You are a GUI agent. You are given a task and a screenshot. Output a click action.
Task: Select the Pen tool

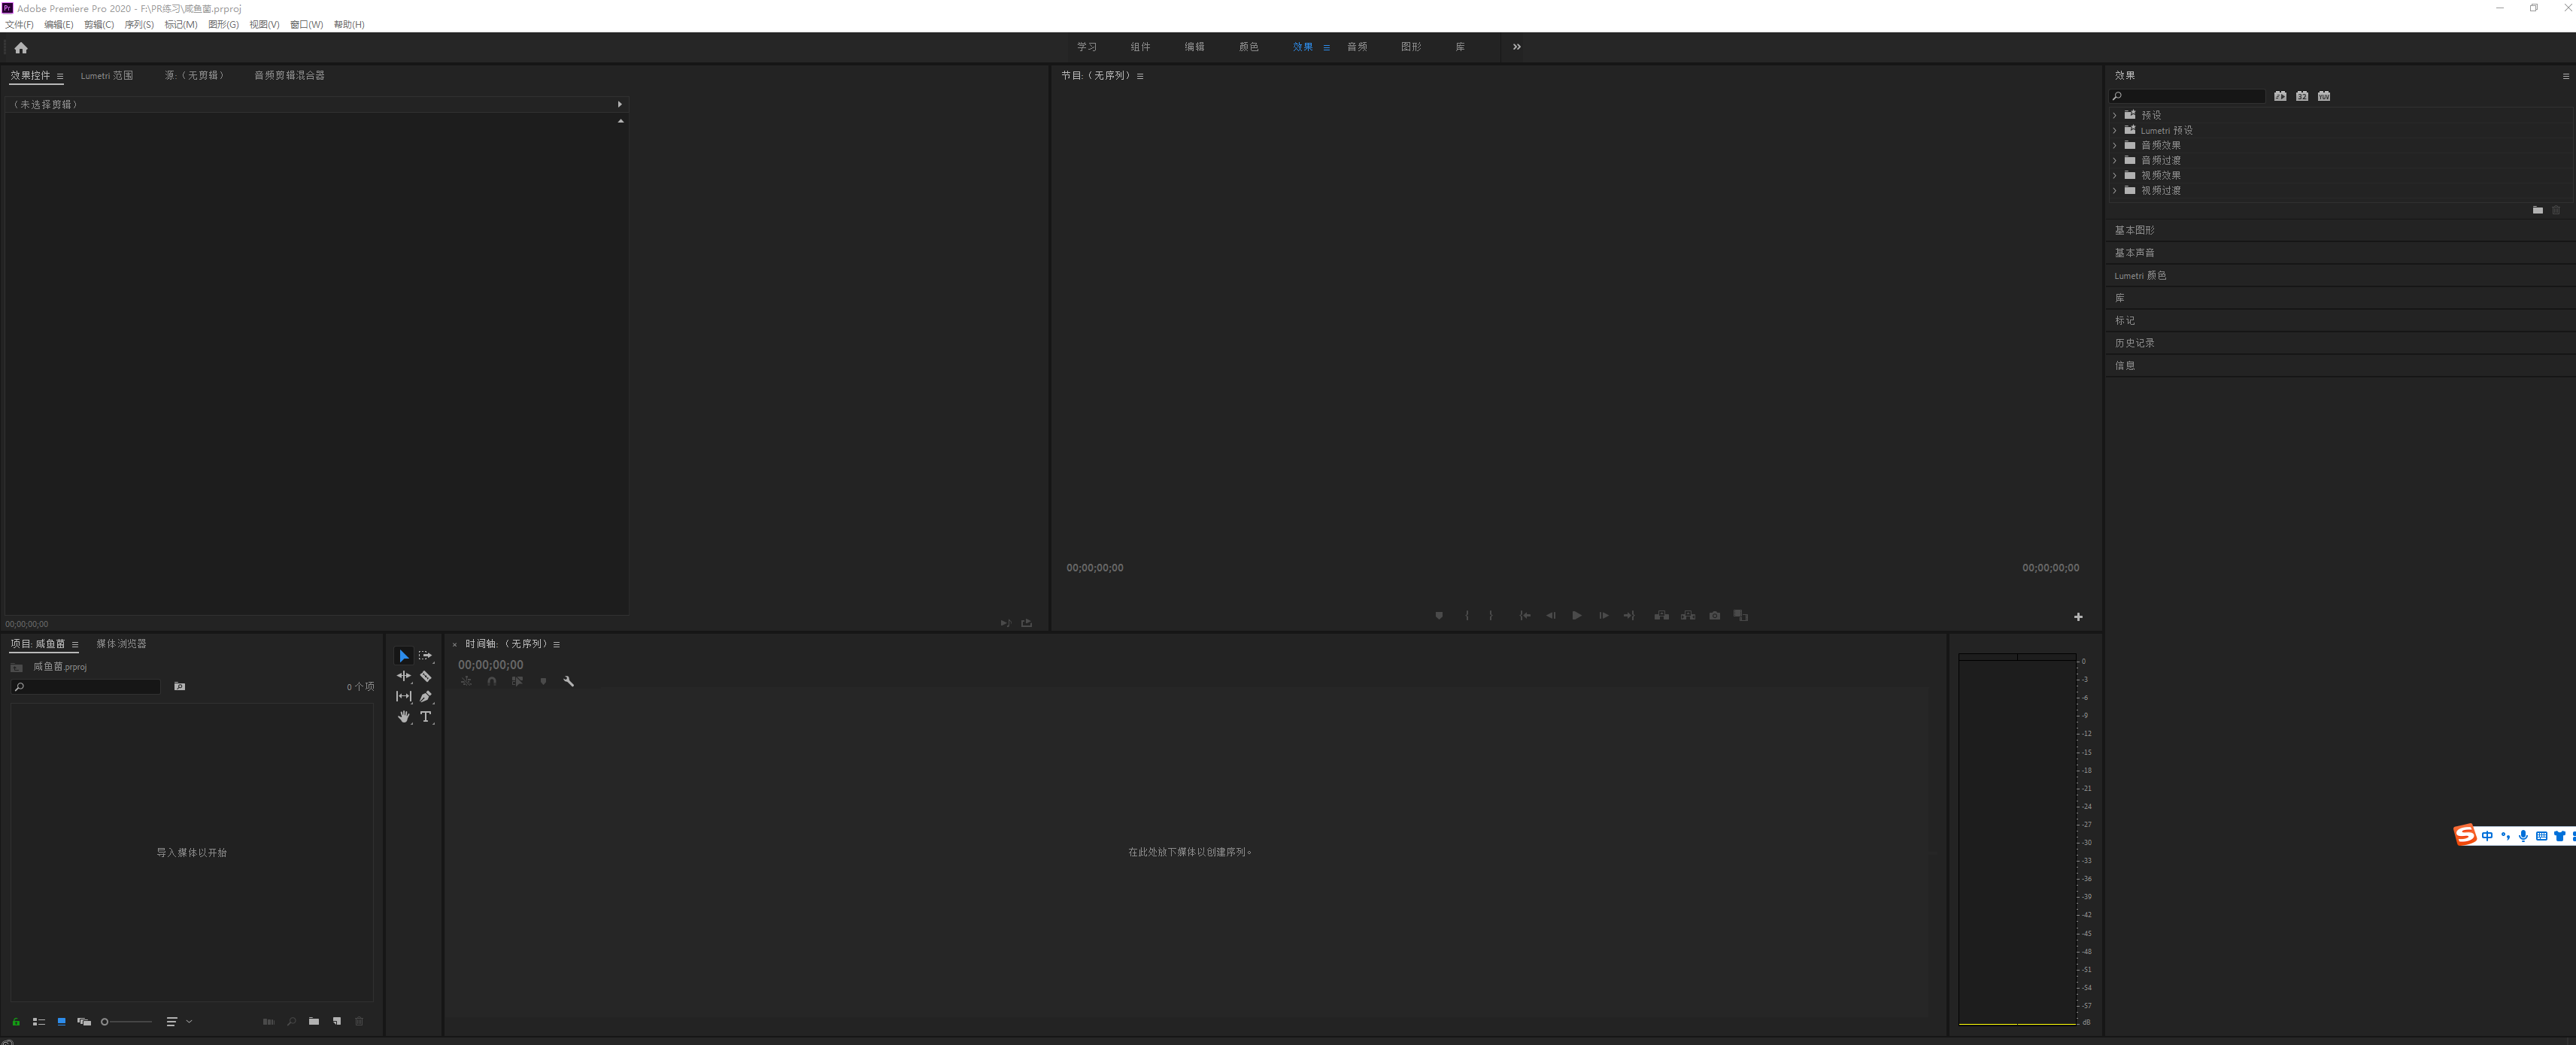click(426, 696)
